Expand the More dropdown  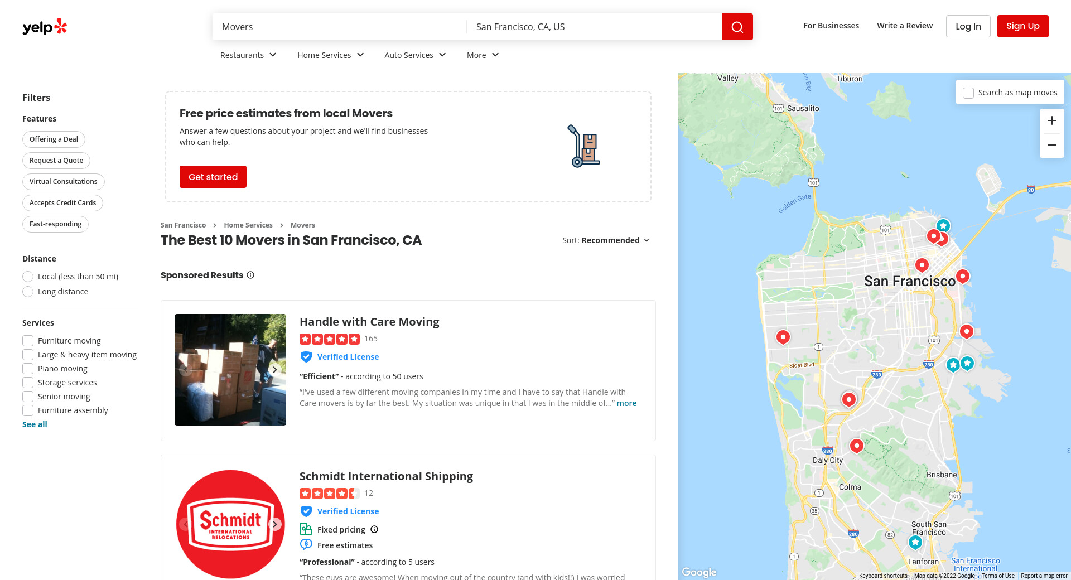[483, 55]
